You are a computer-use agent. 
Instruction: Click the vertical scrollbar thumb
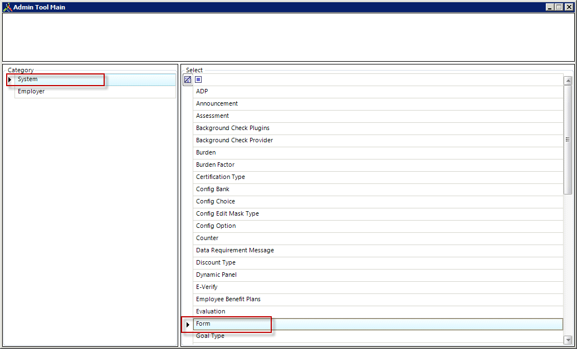[568, 139]
